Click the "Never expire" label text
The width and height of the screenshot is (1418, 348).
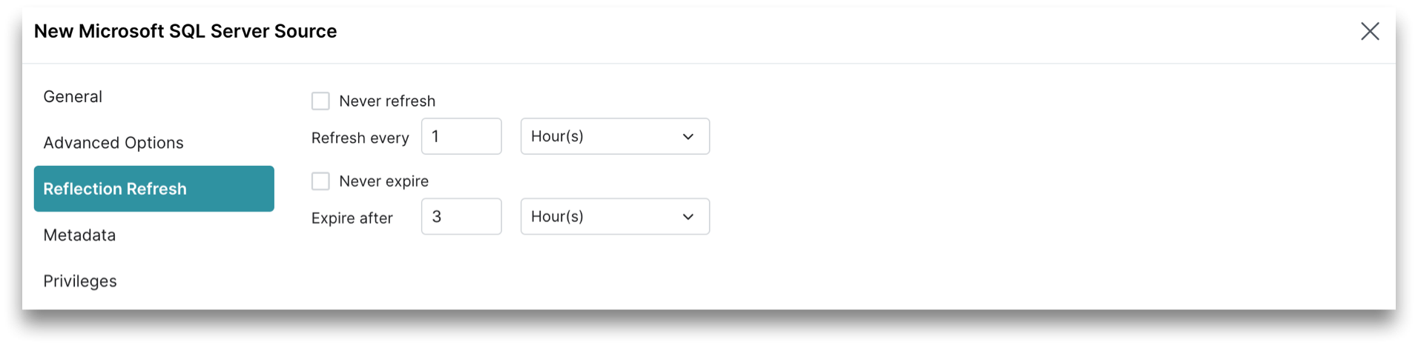pyautogui.click(x=383, y=181)
